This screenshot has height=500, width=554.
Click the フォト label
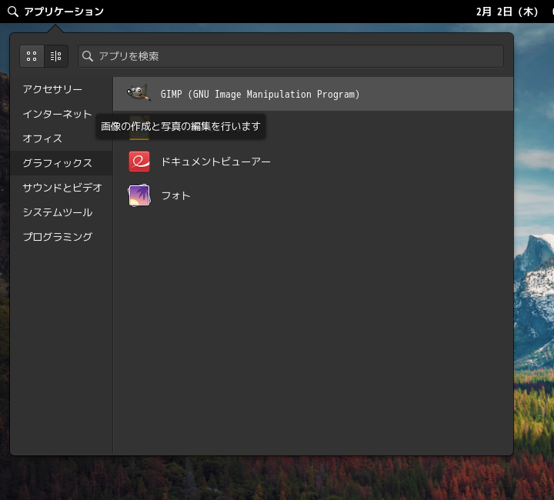click(175, 195)
